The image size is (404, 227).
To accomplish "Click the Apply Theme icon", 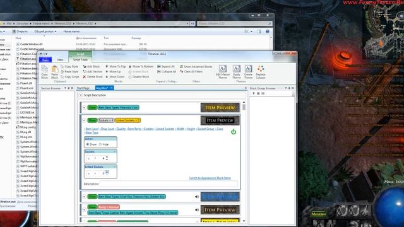I will pyautogui.click(x=236, y=72).
